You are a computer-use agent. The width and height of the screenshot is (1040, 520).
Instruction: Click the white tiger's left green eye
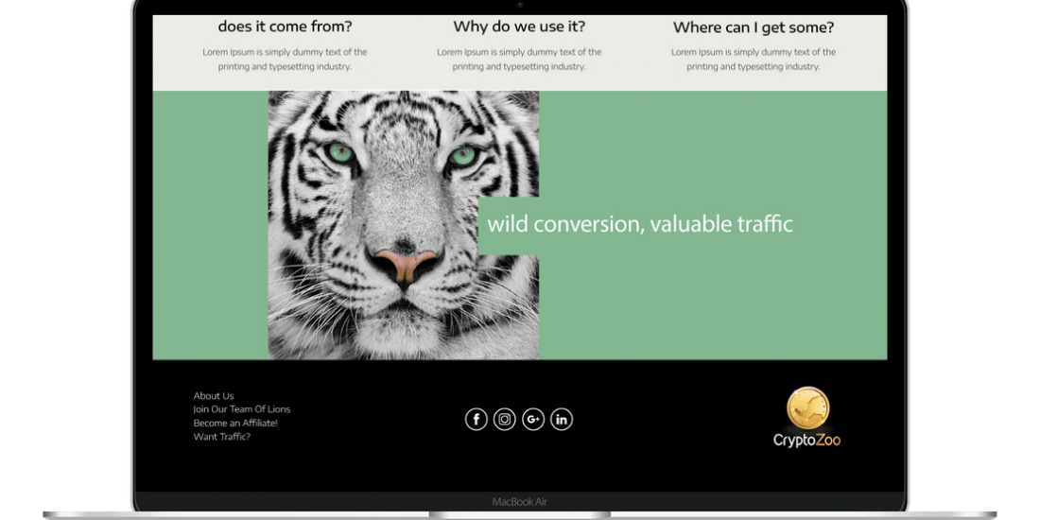pos(341,152)
